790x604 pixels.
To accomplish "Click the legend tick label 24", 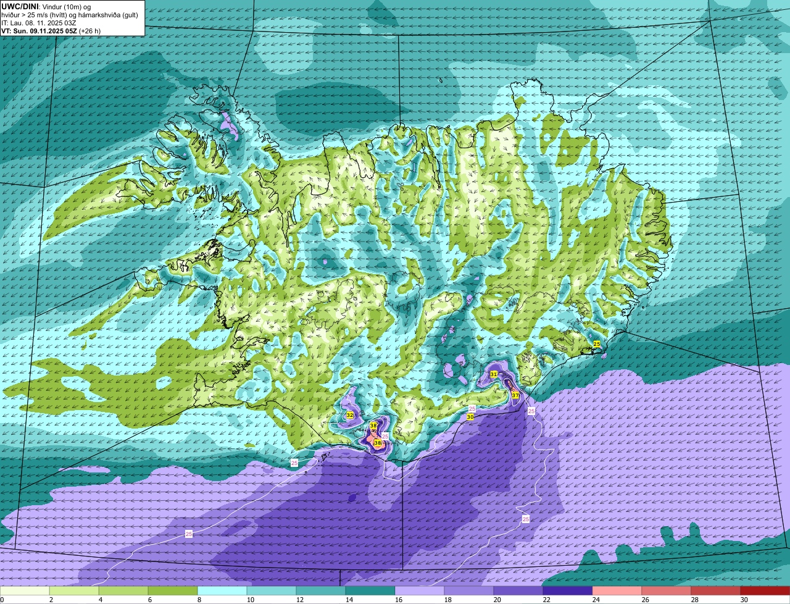I will click(x=596, y=600).
